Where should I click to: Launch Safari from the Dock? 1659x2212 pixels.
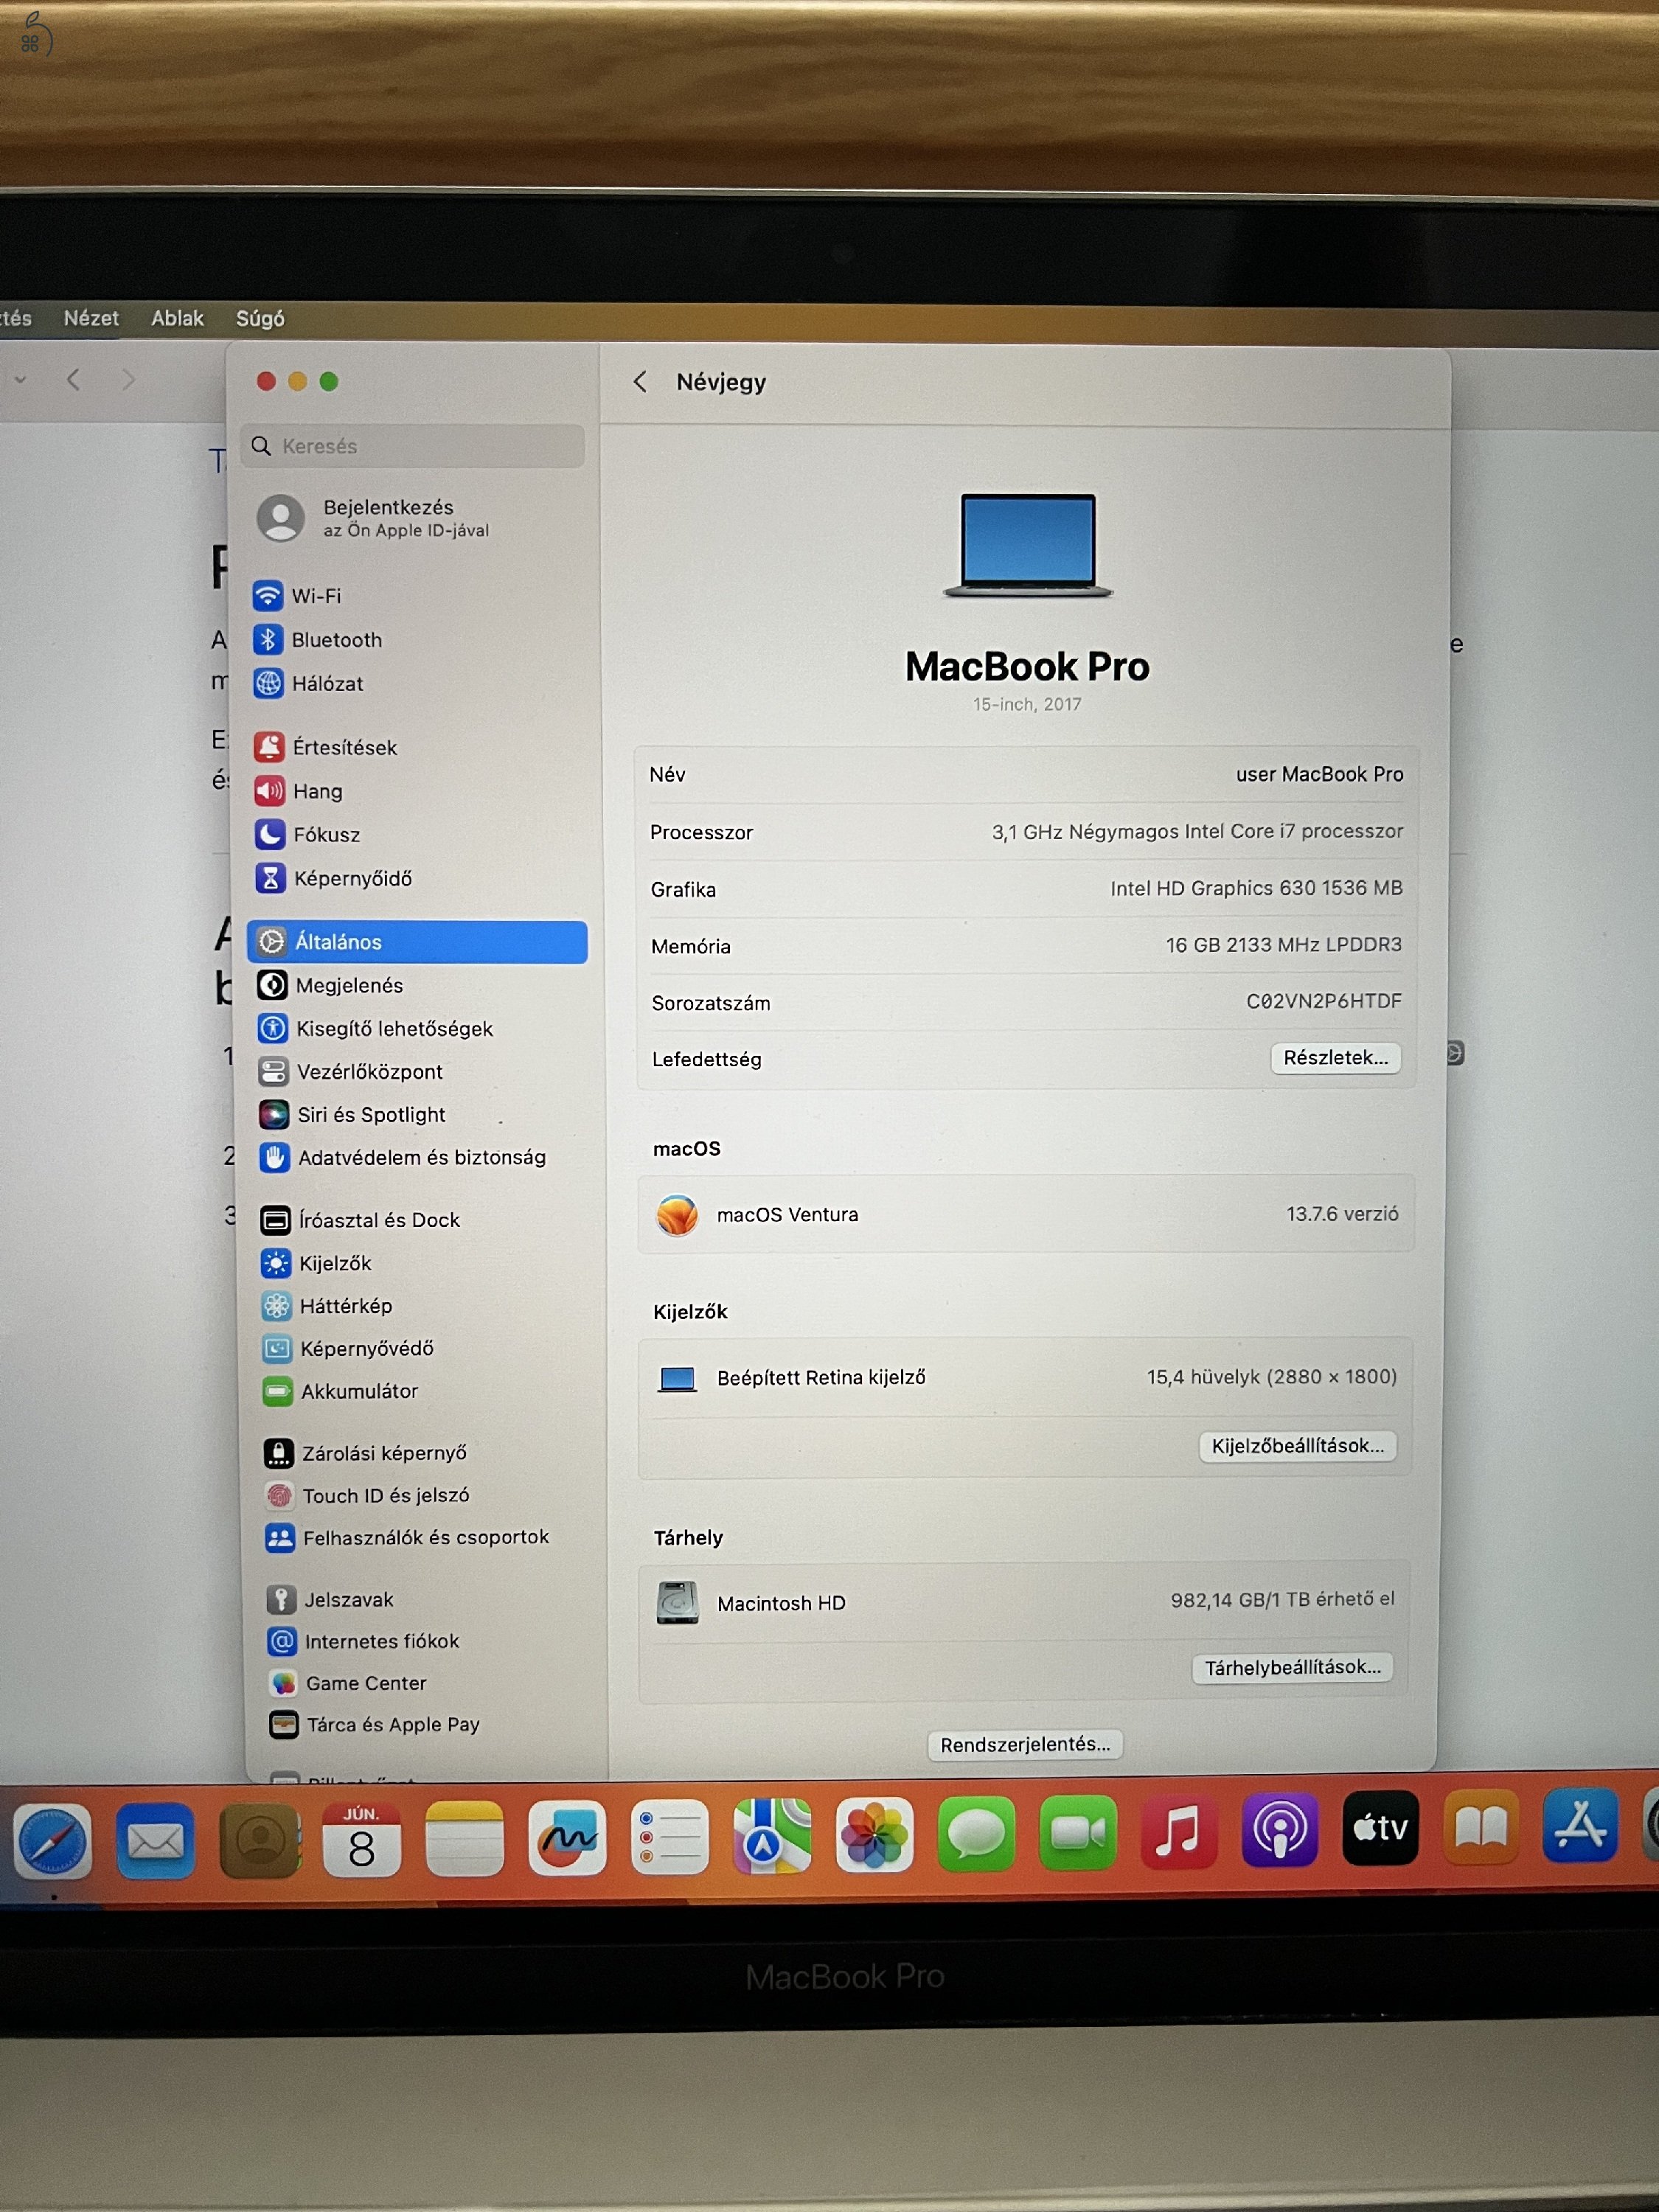point(53,1841)
